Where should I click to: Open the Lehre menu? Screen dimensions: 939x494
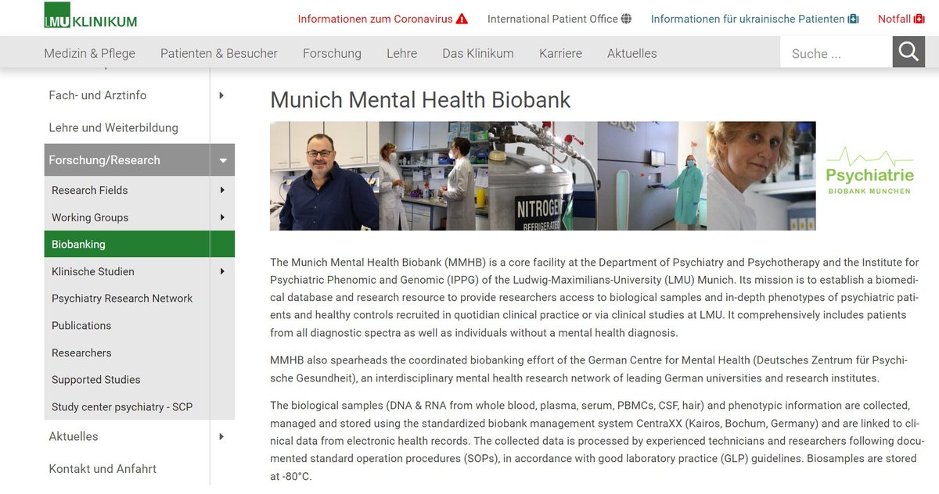tap(401, 53)
